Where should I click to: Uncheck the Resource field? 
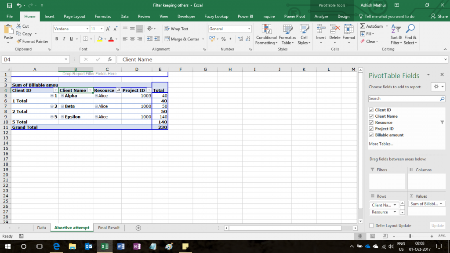(371, 123)
